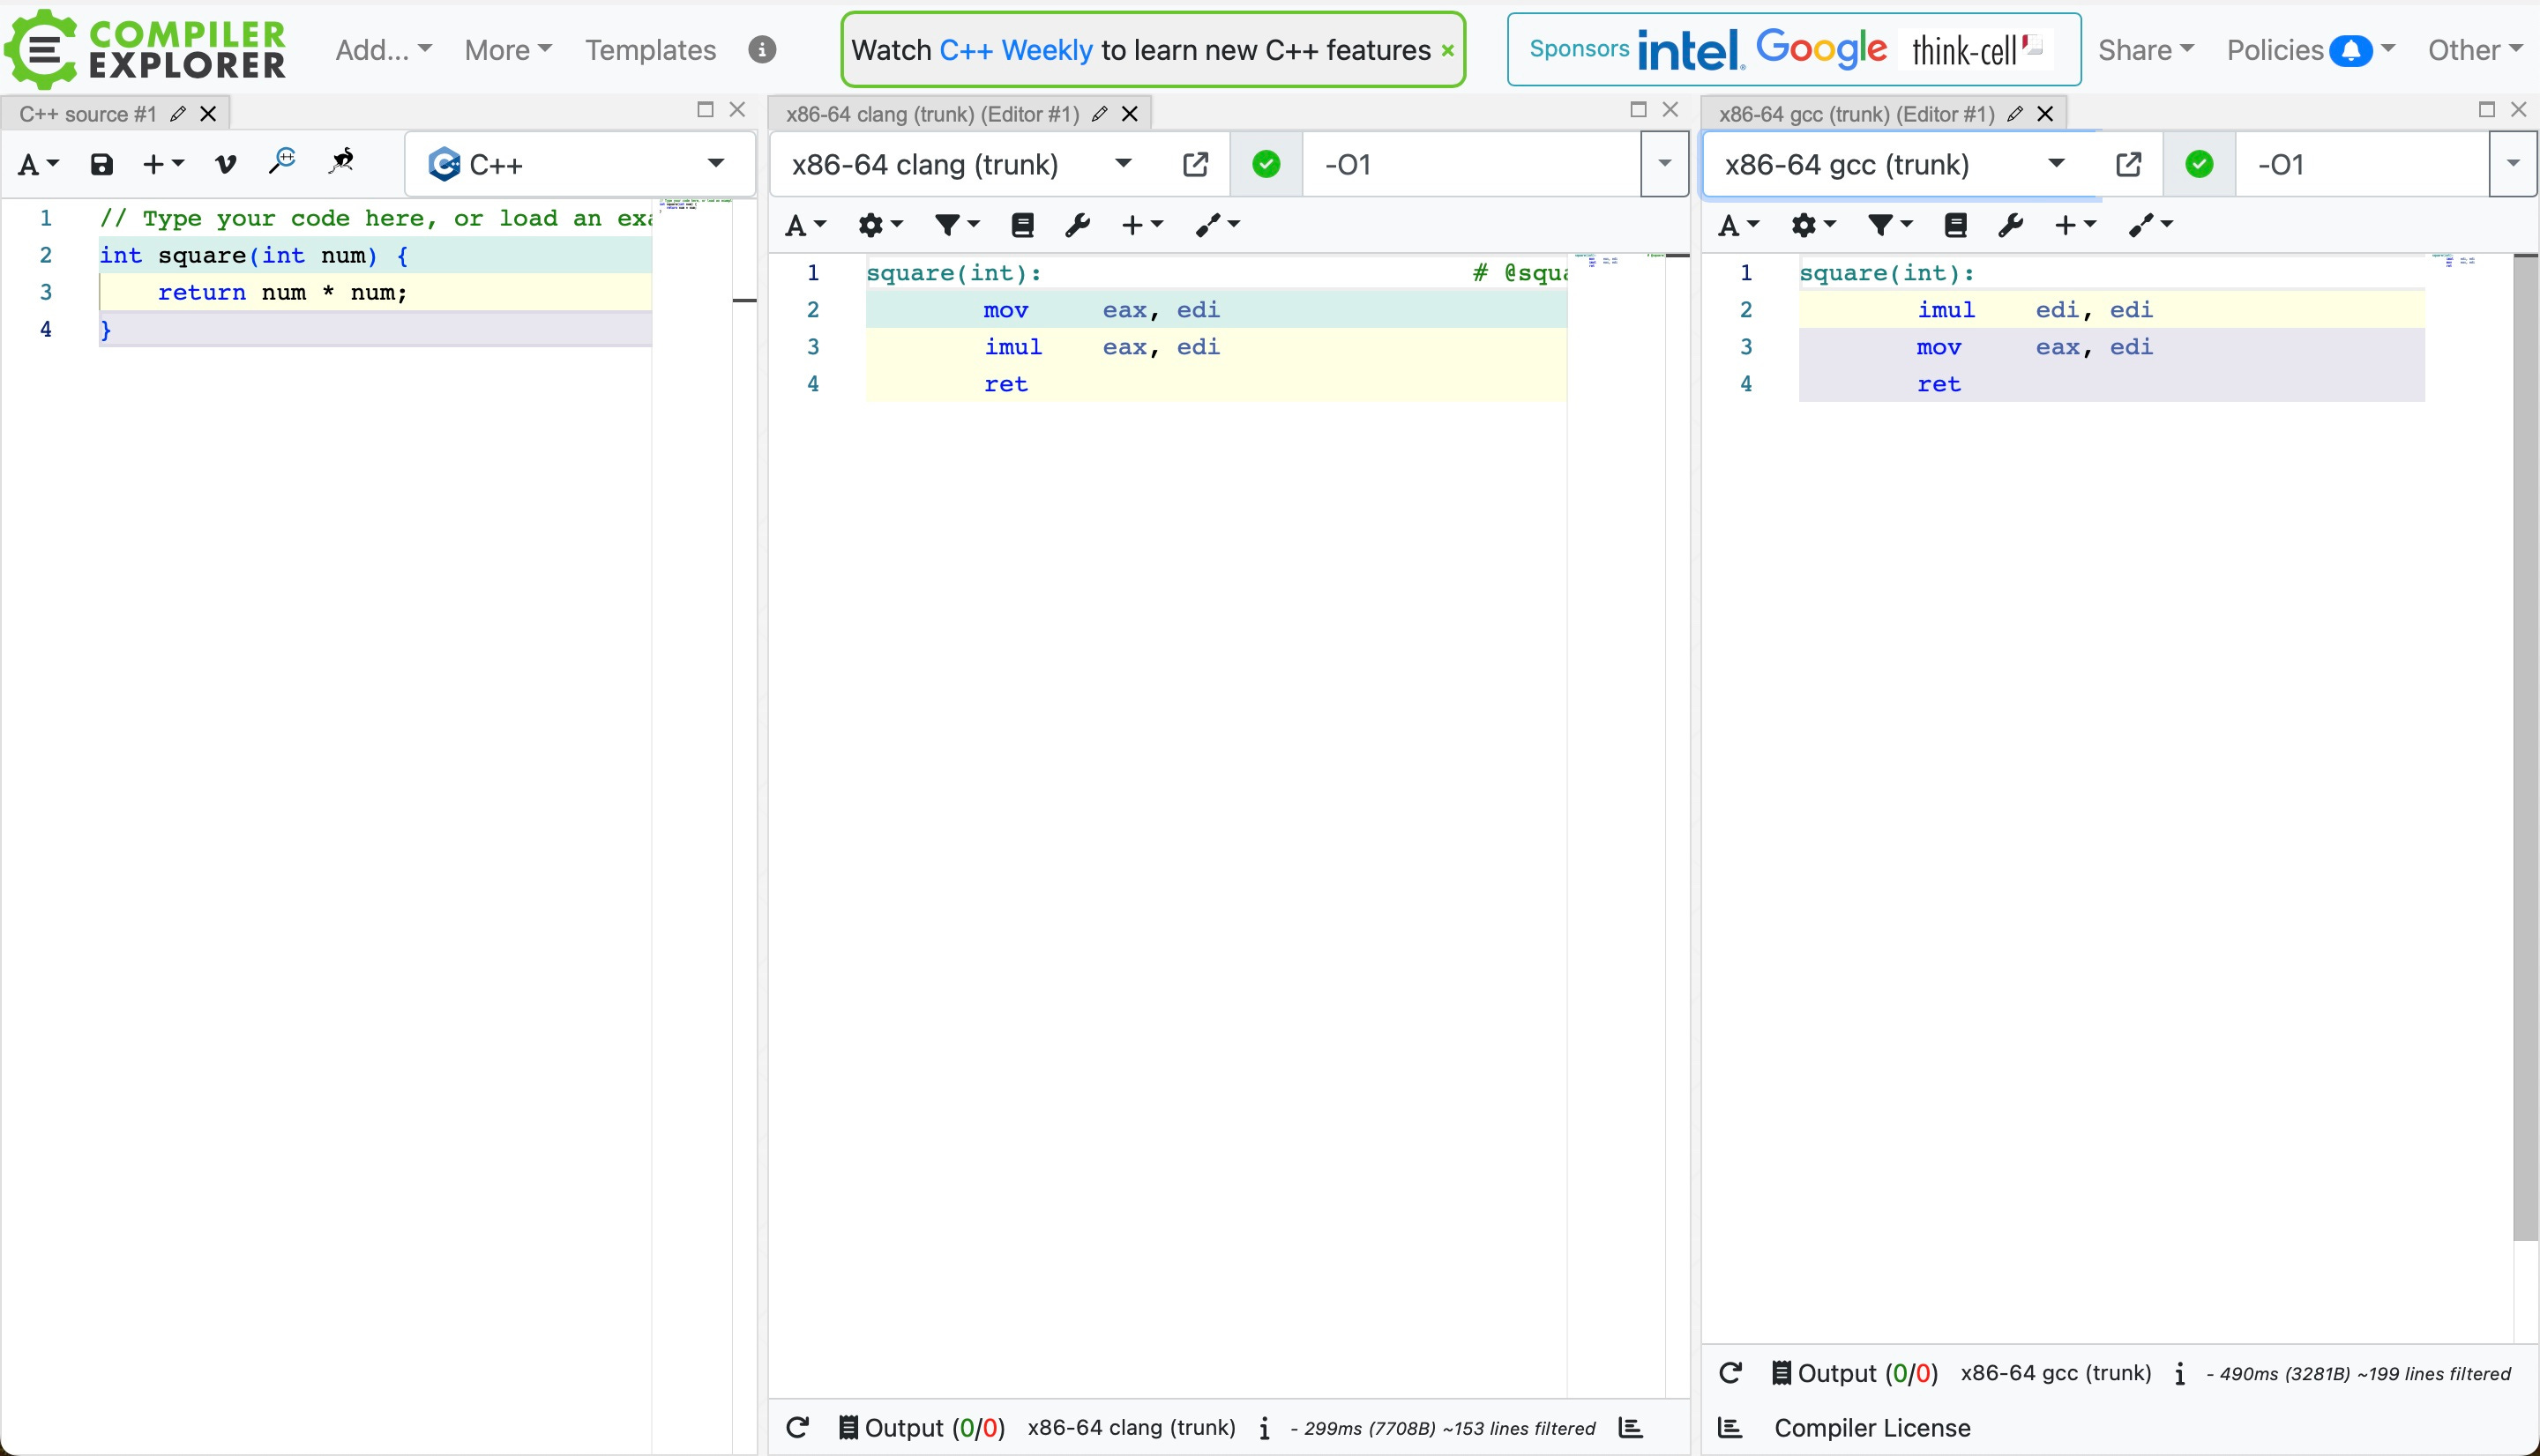The image size is (2540, 1456).
Task: Toggle Vim mode in the source editor
Action: tap(226, 164)
